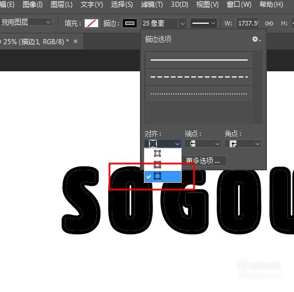Open the 选择(S) menu
Viewport: 294px width, 292px height.
tap(122, 5)
